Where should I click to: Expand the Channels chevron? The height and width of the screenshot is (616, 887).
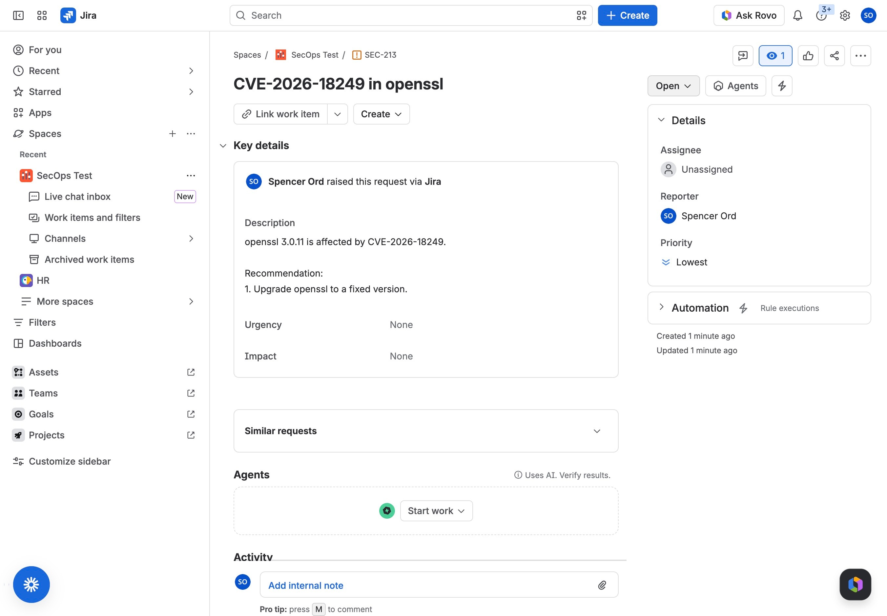pyautogui.click(x=191, y=239)
